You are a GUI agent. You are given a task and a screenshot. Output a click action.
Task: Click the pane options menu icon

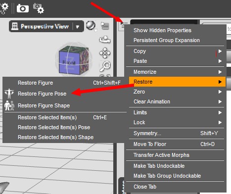[123, 26]
